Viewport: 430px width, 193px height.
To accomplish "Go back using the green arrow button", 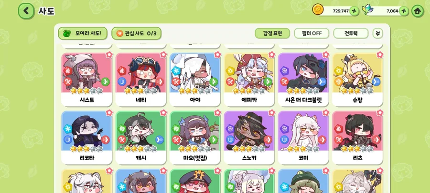I will click(x=26, y=11).
